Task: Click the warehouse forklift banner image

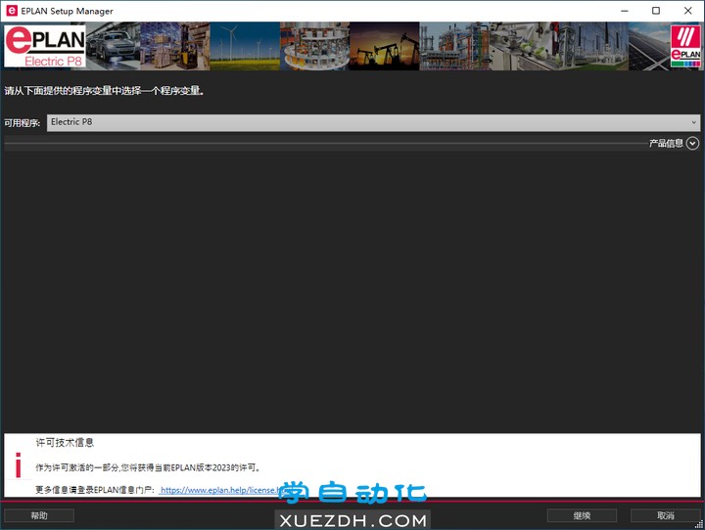Action: coord(175,46)
